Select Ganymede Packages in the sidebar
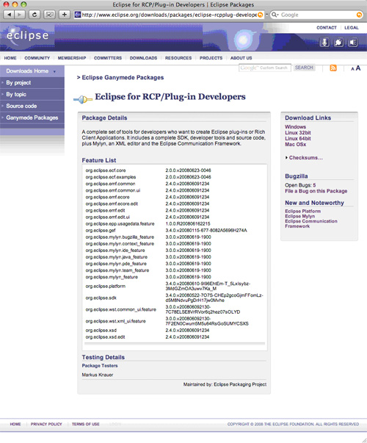Viewport: 367px width, 443px height. pyautogui.click(x=32, y=118)
